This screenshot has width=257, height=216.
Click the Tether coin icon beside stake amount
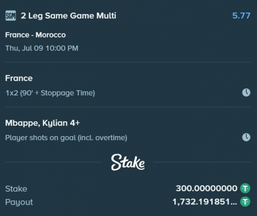(245, 188)
